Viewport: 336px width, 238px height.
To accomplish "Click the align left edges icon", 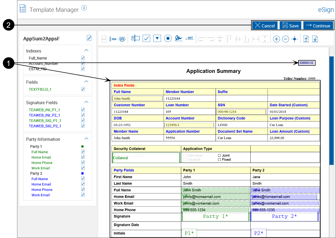I will click(202, 39).
